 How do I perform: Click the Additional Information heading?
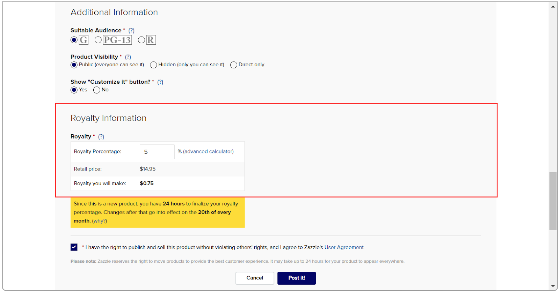click(114, 12)
